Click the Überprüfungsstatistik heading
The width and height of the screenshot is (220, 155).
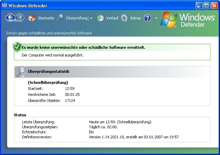(48, 71)
